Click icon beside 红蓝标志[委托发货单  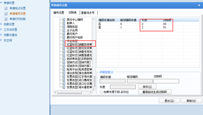pos(64,48)
